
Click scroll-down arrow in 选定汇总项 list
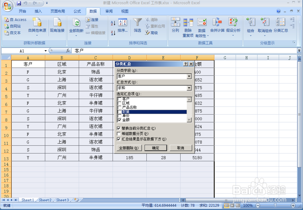189,120
